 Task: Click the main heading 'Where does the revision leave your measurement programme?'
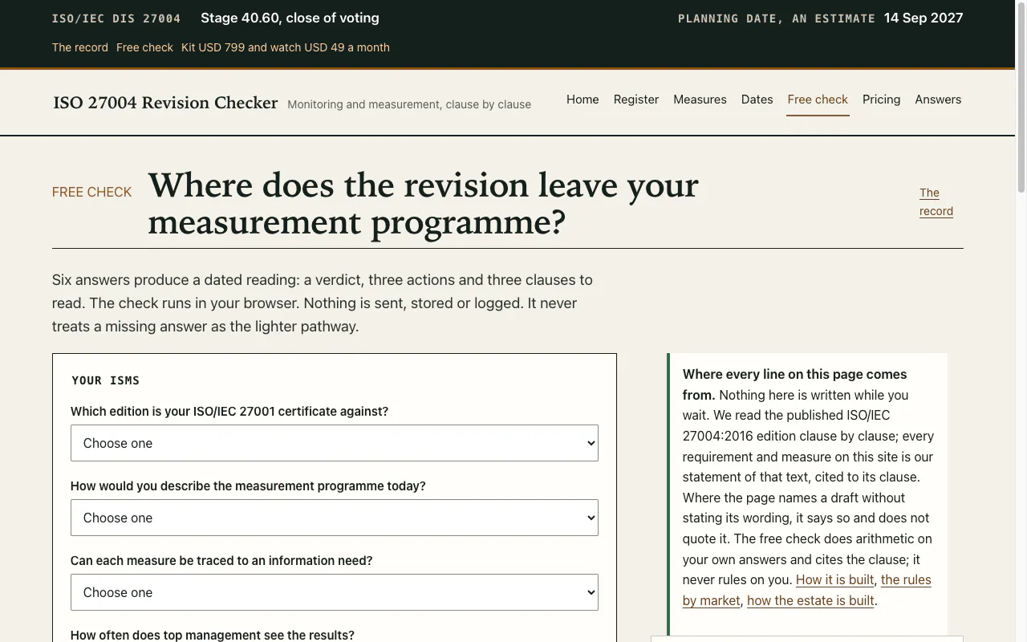[423, 204]
